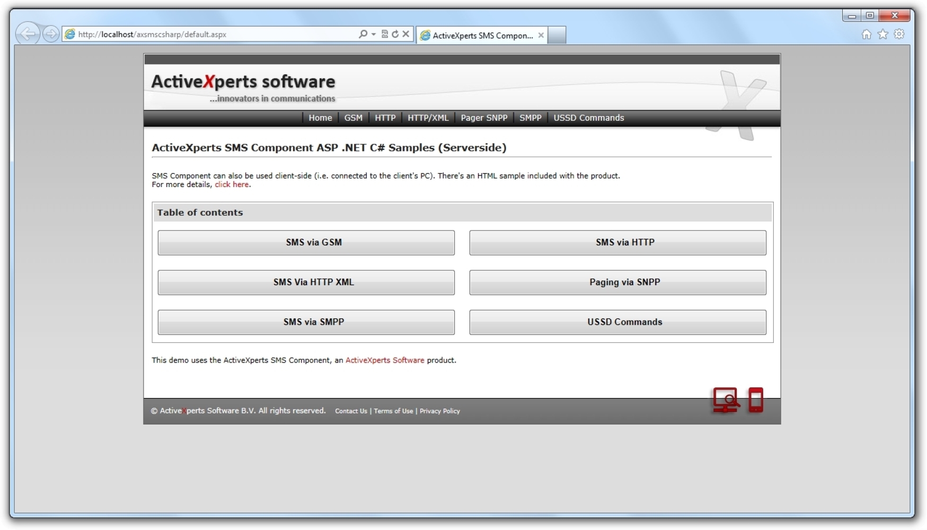Click the Refresh icon in the address bar
The height and width of the screenshot is (530, 927).
coord(395,34)
